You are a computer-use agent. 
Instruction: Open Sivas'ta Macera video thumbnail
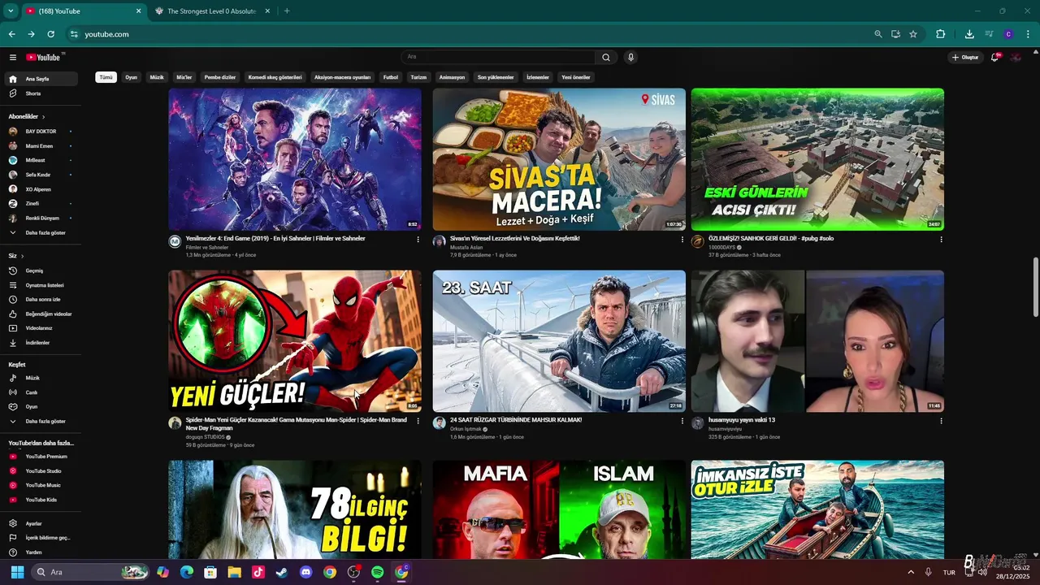pyautogui.click(x=559, y=159)
